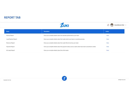Click the Description column header

(73, 31)
